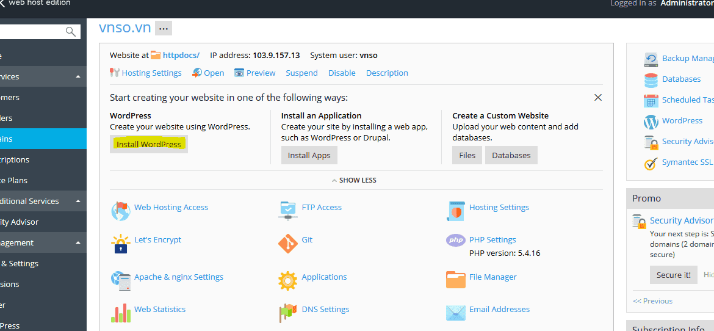Click the PHP version: 5.4.16 text
This screenshot has height=331, width=714.
click(505, 253)
